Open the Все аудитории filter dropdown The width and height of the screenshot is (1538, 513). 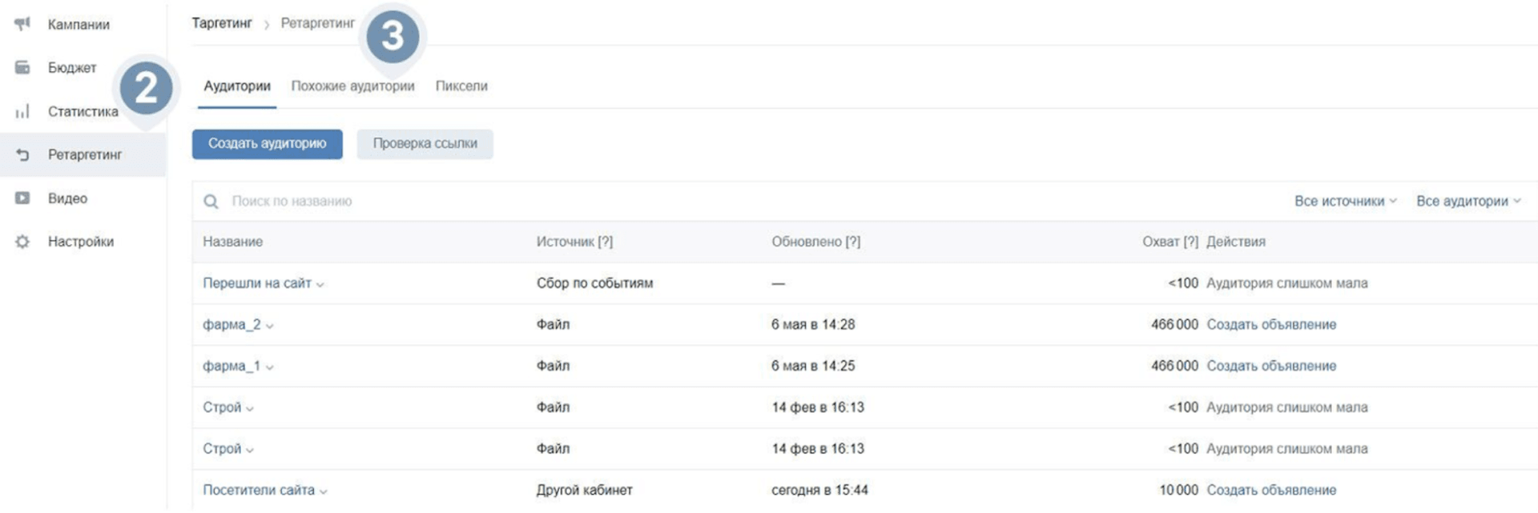point(1468,202)
